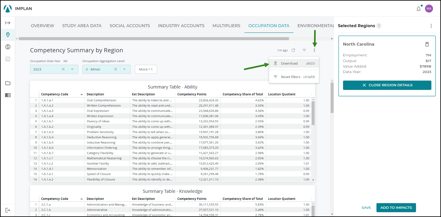Switch to the MULTIPLIERS tab

pos(226,26)
